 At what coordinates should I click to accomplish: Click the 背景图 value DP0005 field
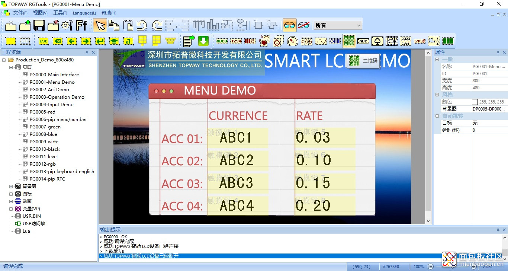489,109
